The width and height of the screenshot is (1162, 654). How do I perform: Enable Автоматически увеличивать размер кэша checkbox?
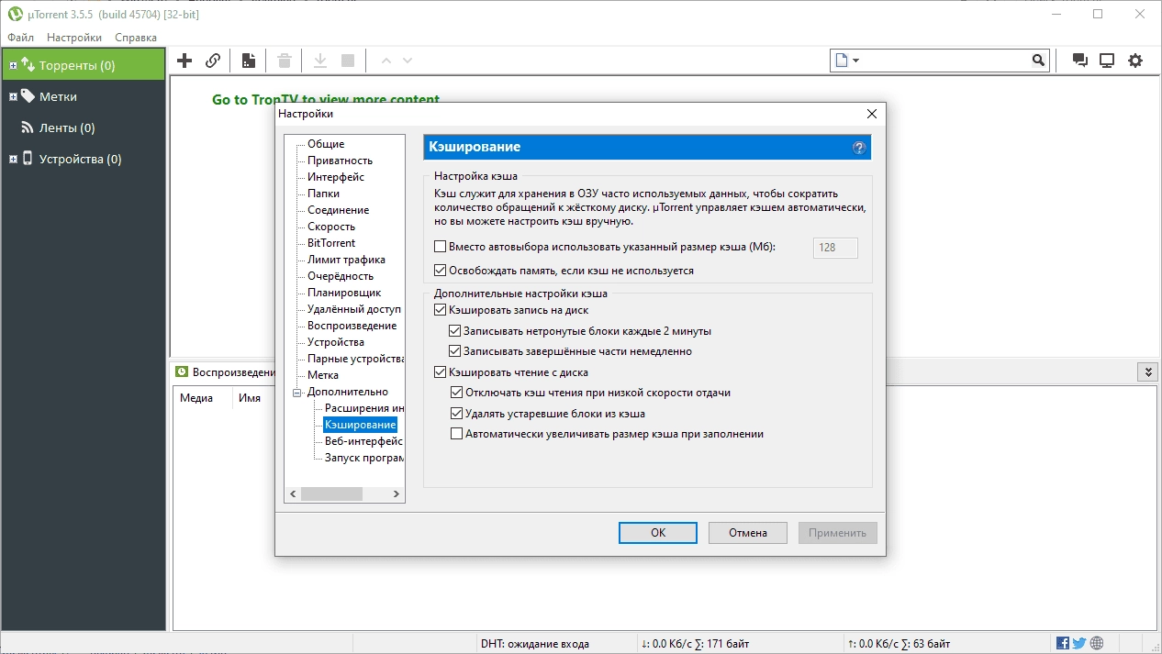(x=457, y=434)
